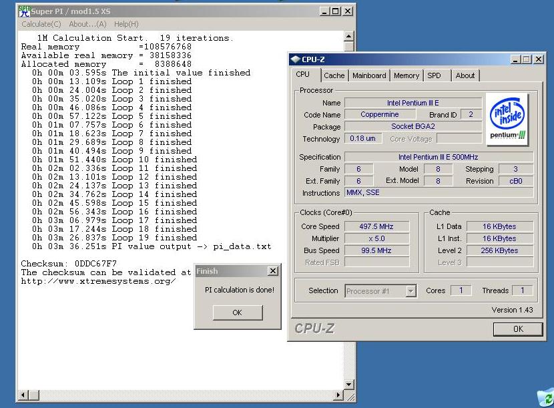Click the 'Real memory =108576768' line
Screen dimensions: 554x408
[x=106, y=47]
